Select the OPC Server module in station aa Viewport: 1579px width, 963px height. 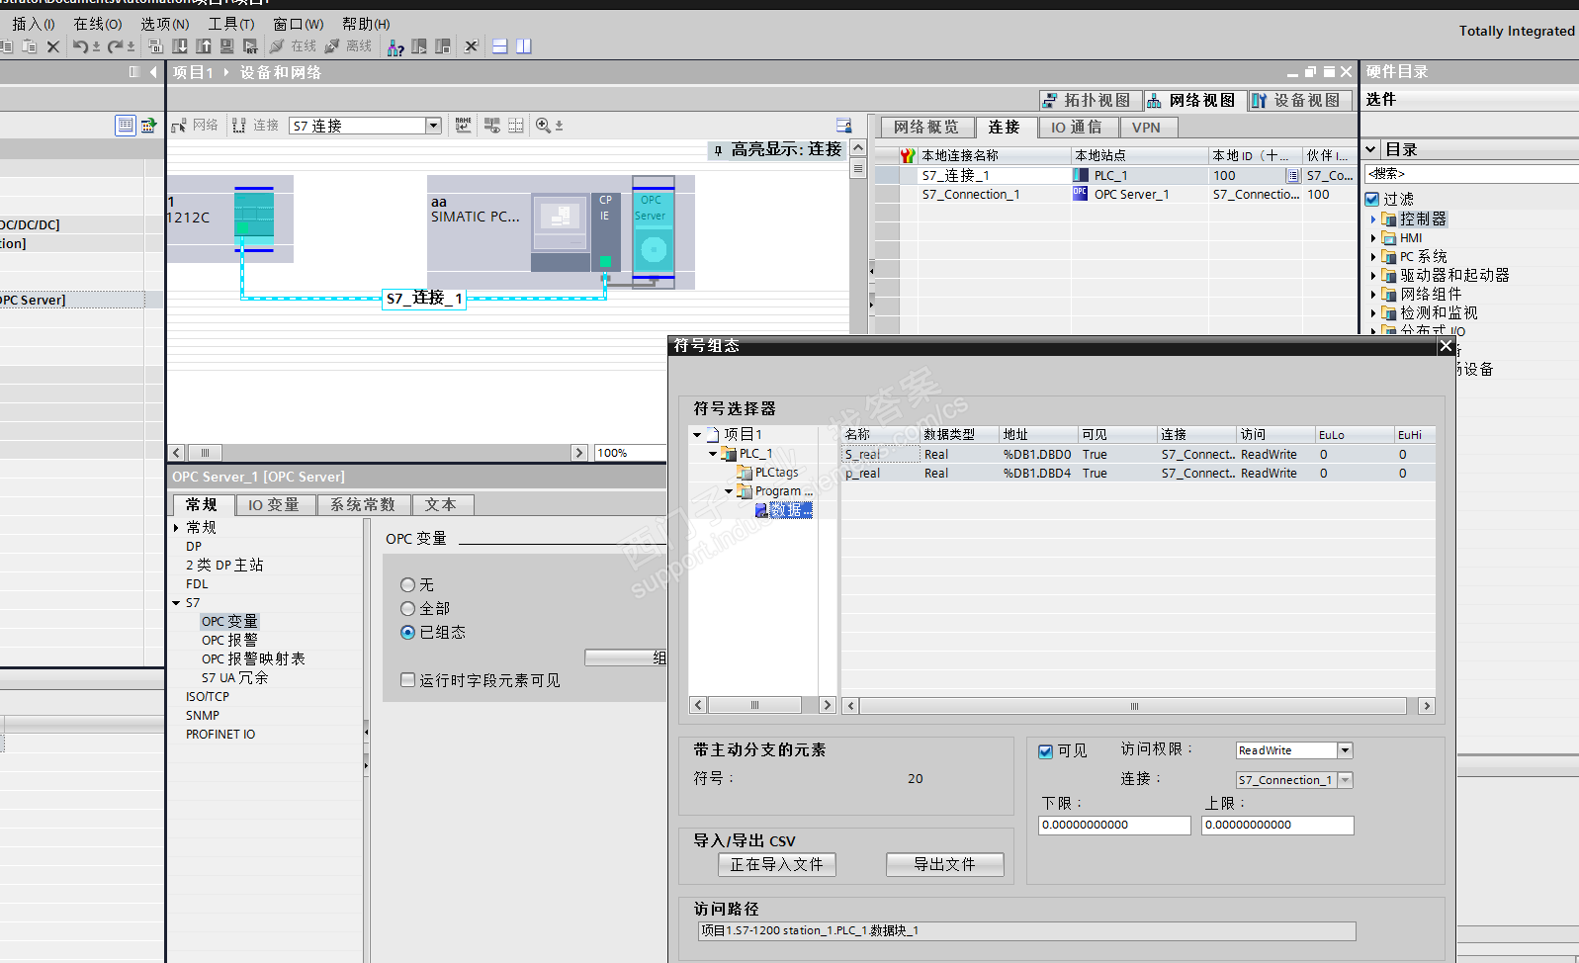tap(653, 233)
